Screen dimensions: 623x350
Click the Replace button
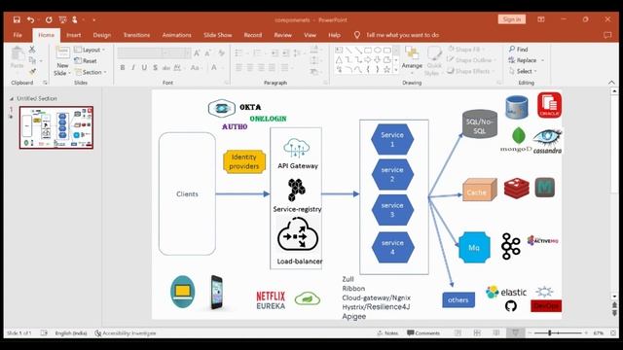526,60
